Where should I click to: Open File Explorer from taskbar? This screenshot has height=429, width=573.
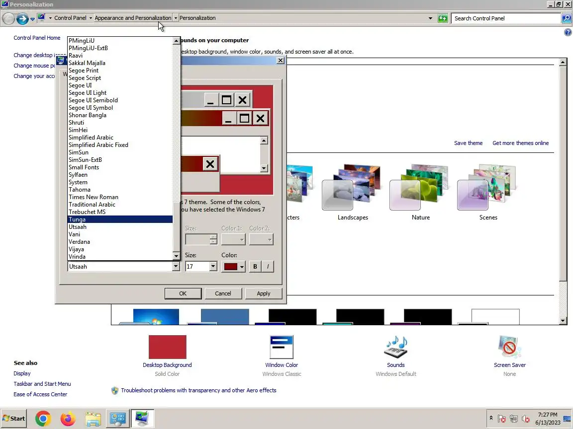(93, 419)
